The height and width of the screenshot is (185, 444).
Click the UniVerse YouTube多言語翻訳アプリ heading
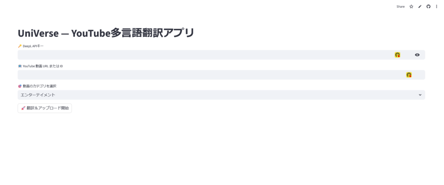106,33
